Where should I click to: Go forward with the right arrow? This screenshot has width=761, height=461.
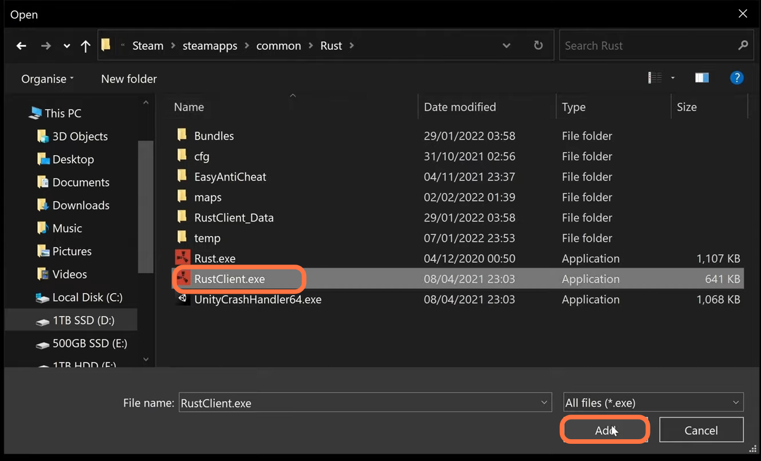46,46
